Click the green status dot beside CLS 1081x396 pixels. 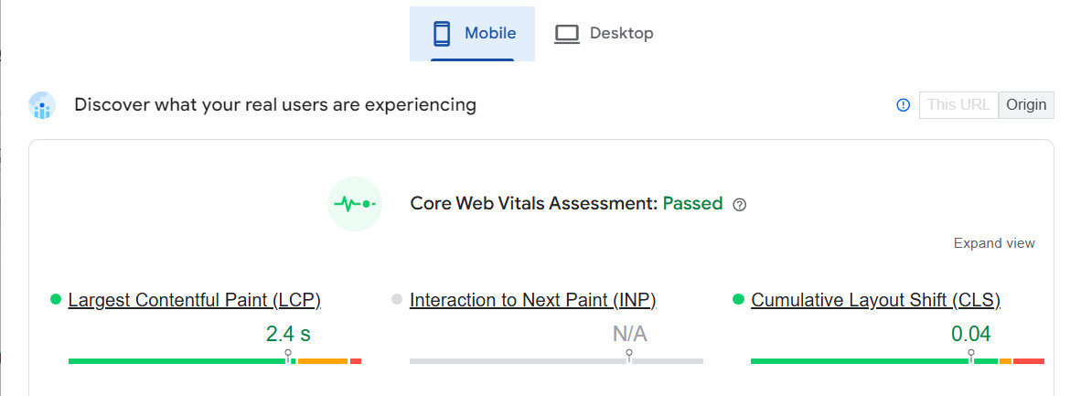[x=738, y=299]
